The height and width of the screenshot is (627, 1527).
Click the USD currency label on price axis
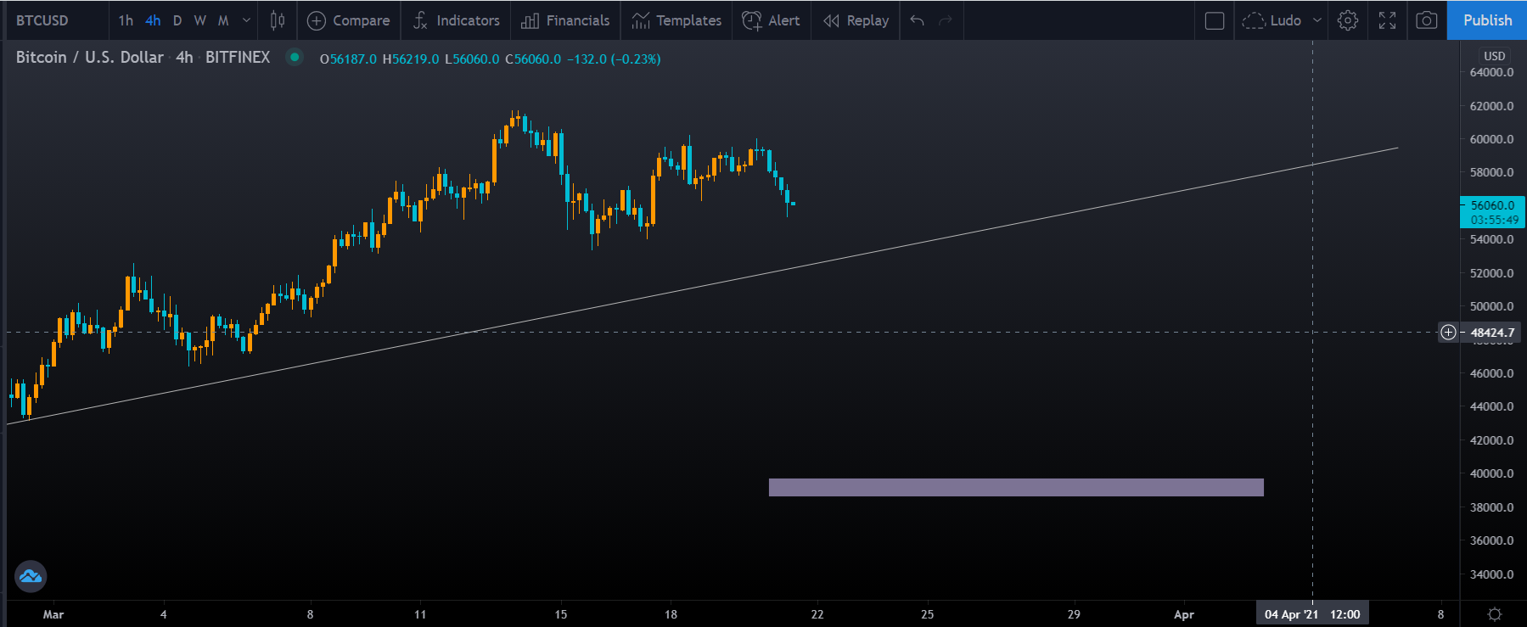pyautogui.click(x=1494, y=56)
